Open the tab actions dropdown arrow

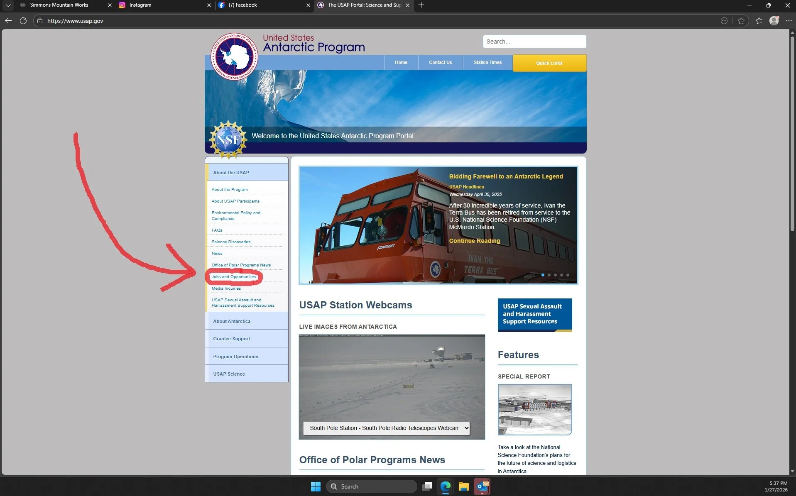(8, 5)
